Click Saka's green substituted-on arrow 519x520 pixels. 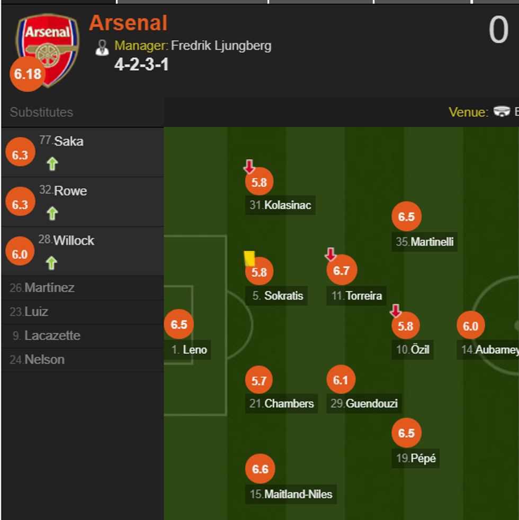pos(52,164)
